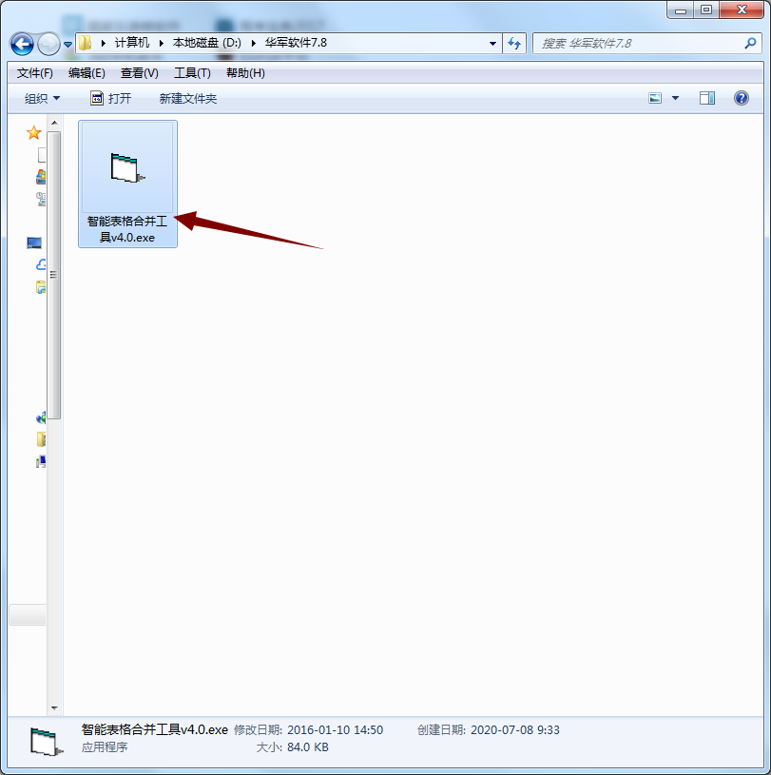Click the modified date 2016-01-10 14:50
Viewport: 771px width, 775px height.
(335, 730)
